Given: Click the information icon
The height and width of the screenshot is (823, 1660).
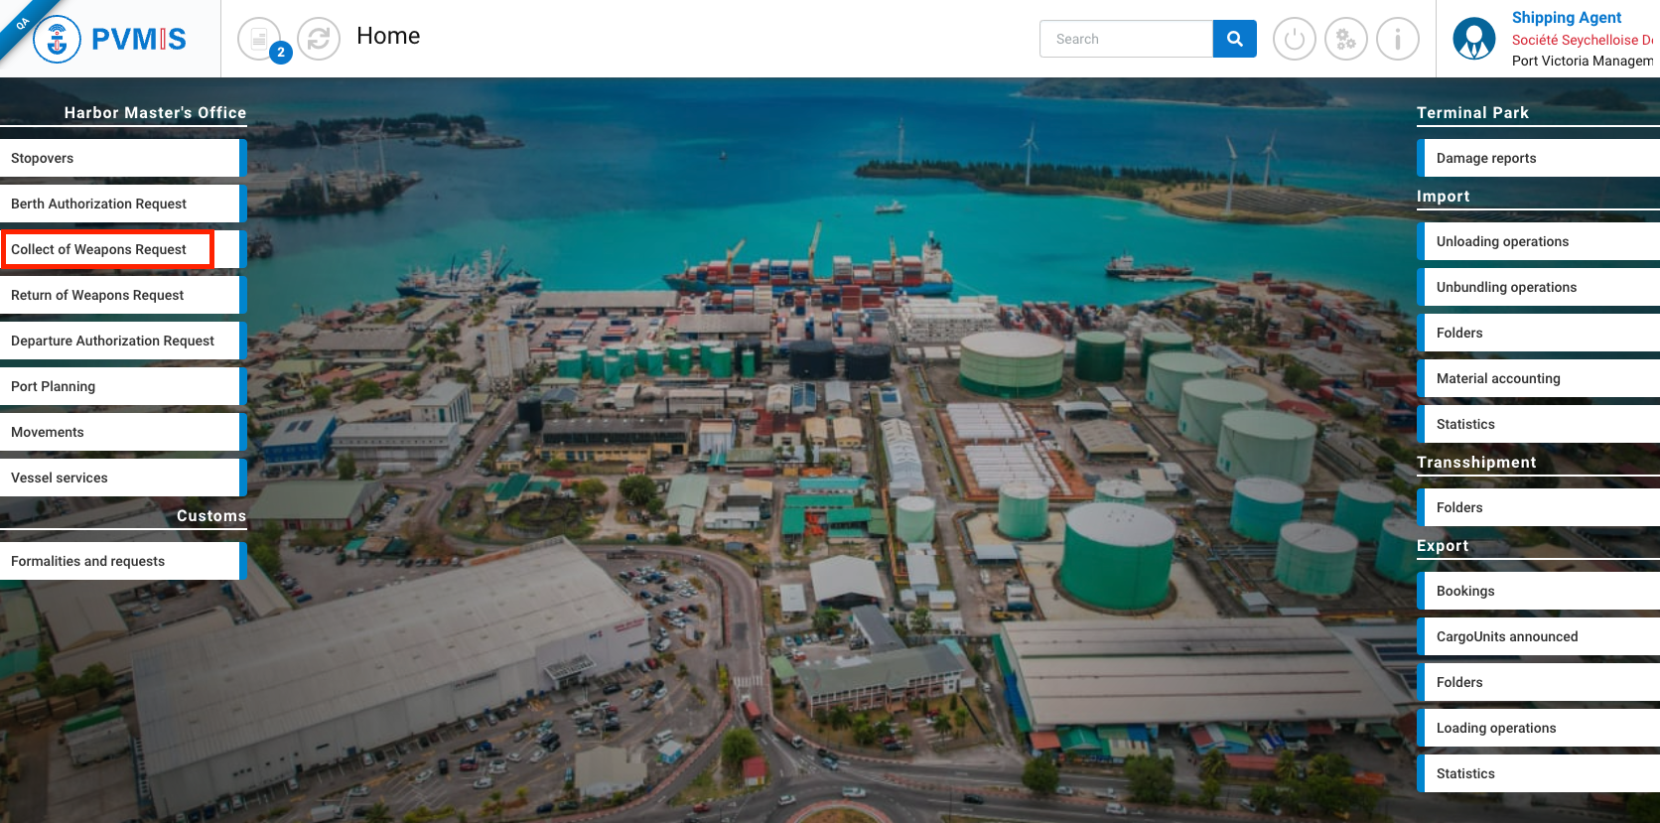Looking at the screenshot, I should pyautogui.click(x=1397, y=40).
